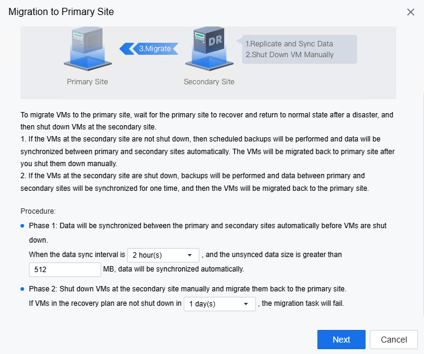Click the Procedure heading
The width and height of the screenshot is (424, 354).
[38, 211]
